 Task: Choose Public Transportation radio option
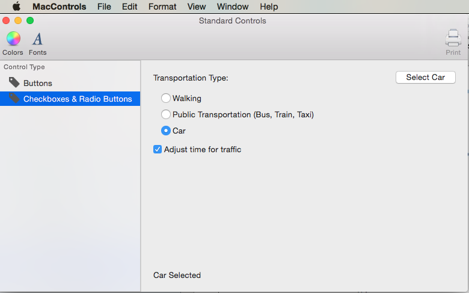[166, 114]
